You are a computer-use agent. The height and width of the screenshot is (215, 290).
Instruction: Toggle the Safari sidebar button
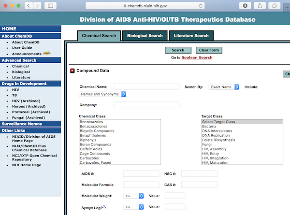[x=50, y=6]
